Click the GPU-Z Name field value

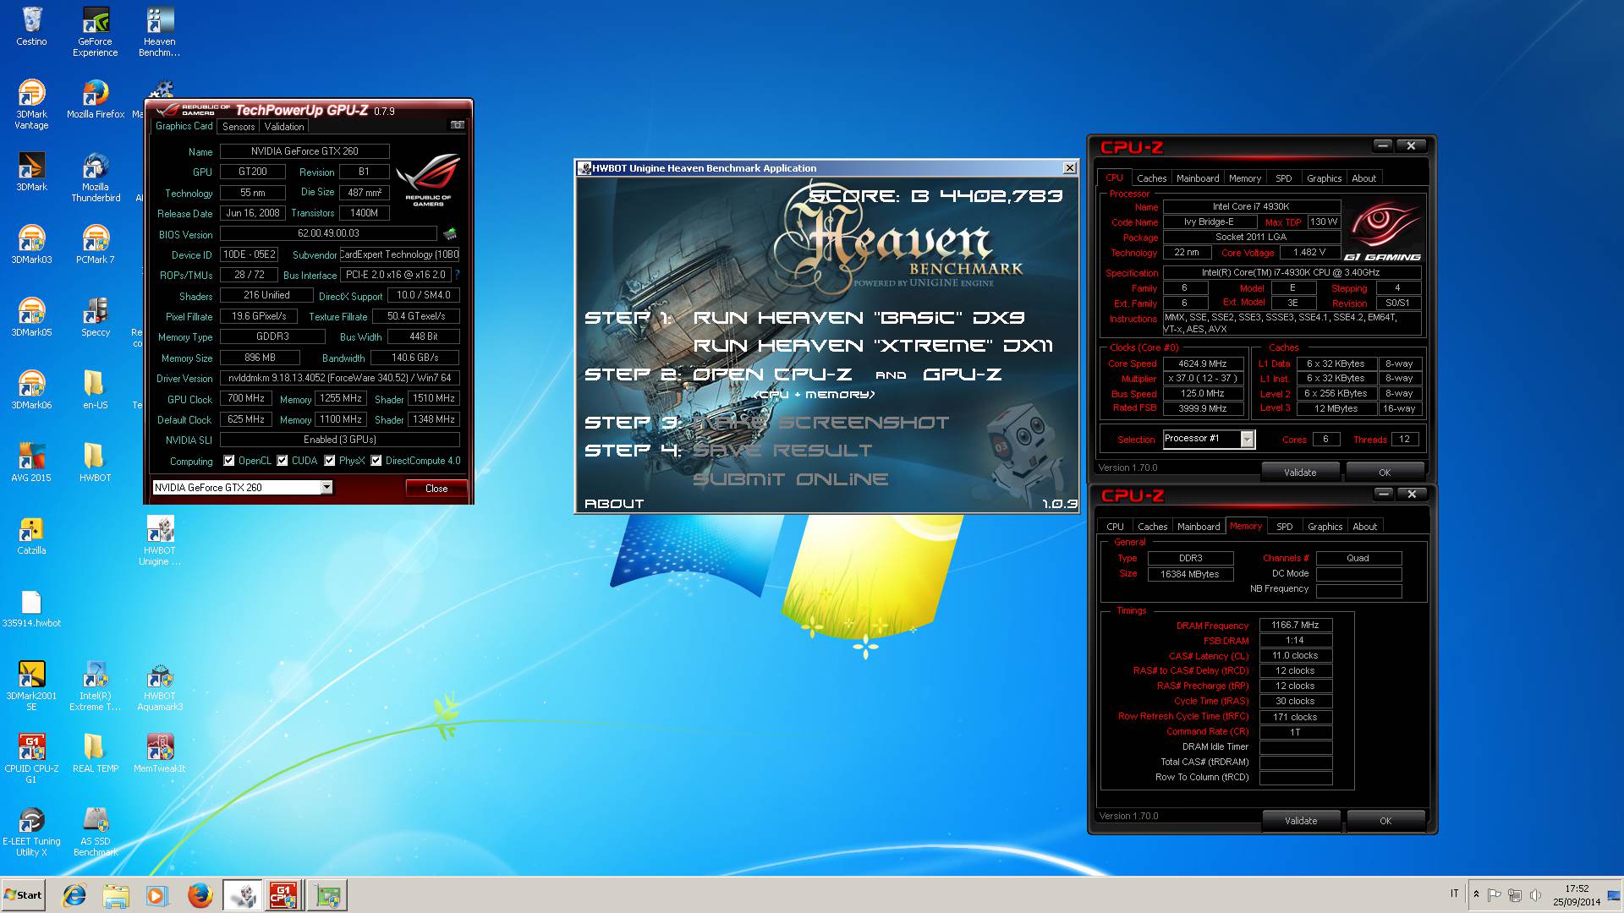304,151
